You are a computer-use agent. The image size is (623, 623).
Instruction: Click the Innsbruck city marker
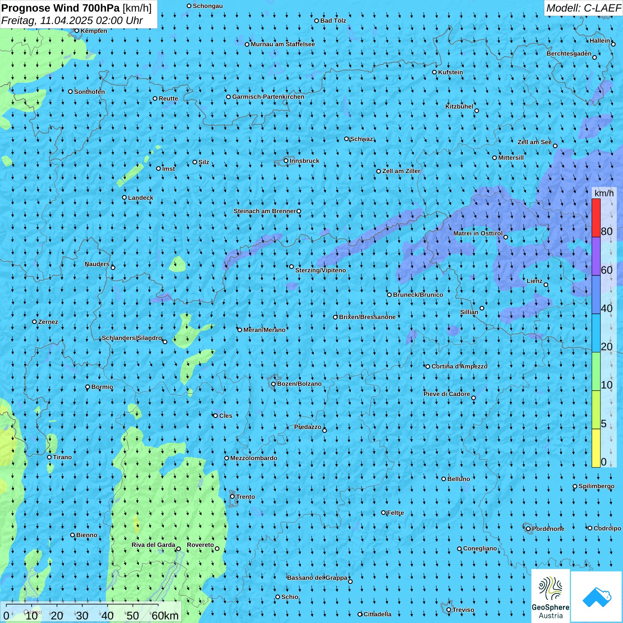286,161
